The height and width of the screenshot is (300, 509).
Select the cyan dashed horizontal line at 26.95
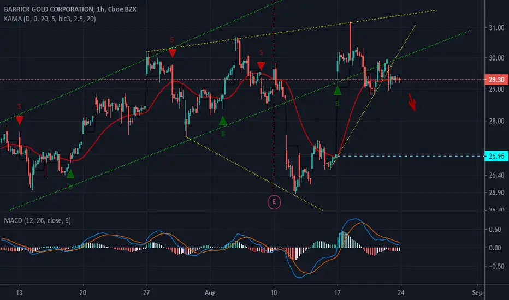point(411,157)
